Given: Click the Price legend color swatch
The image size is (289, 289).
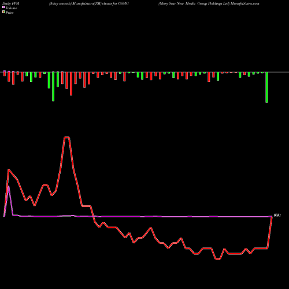Looking at the screenshot, I should pyautogui.click(x=3, y=12).
